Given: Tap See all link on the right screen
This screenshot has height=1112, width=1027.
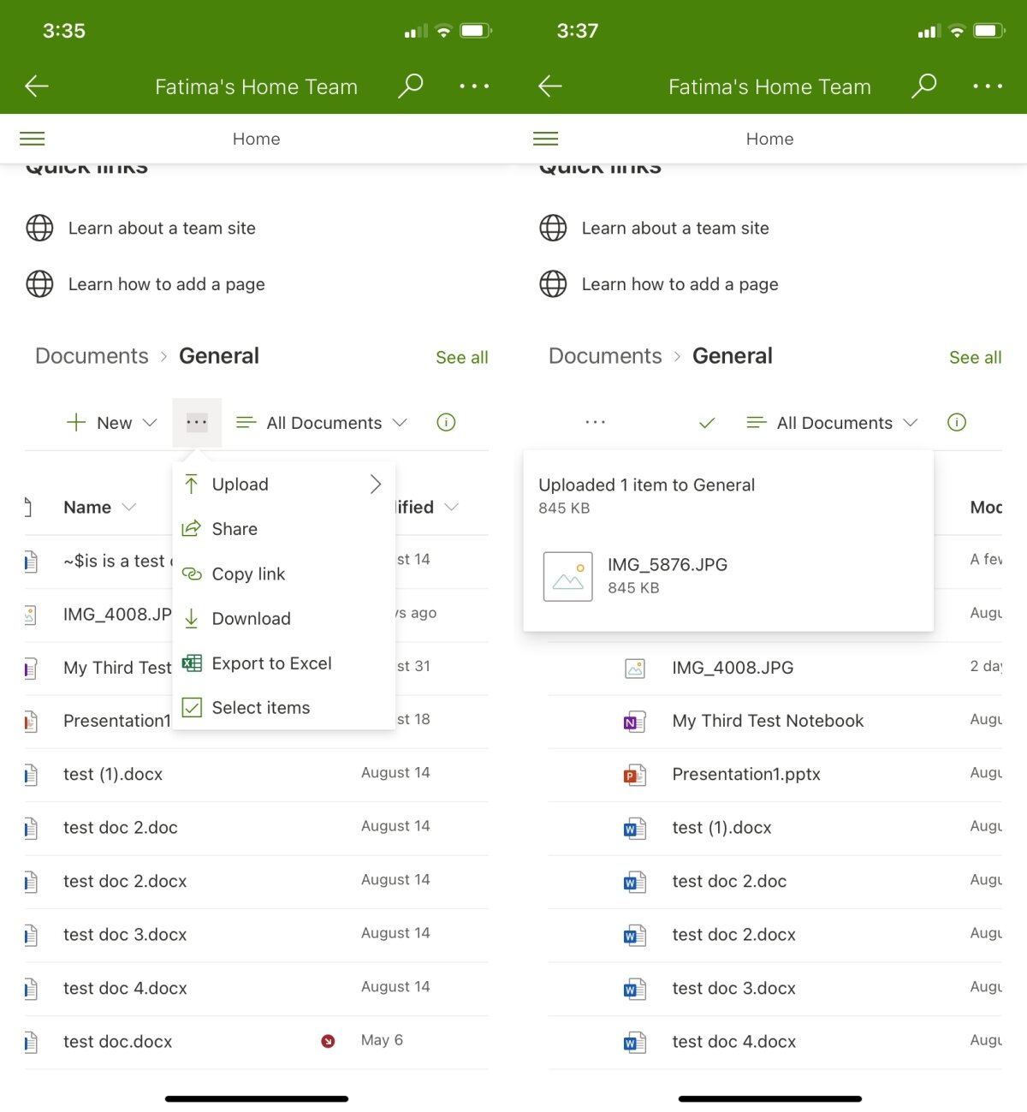Looking at the screenshot, I should pyautogui.click(x=975, y=357).
